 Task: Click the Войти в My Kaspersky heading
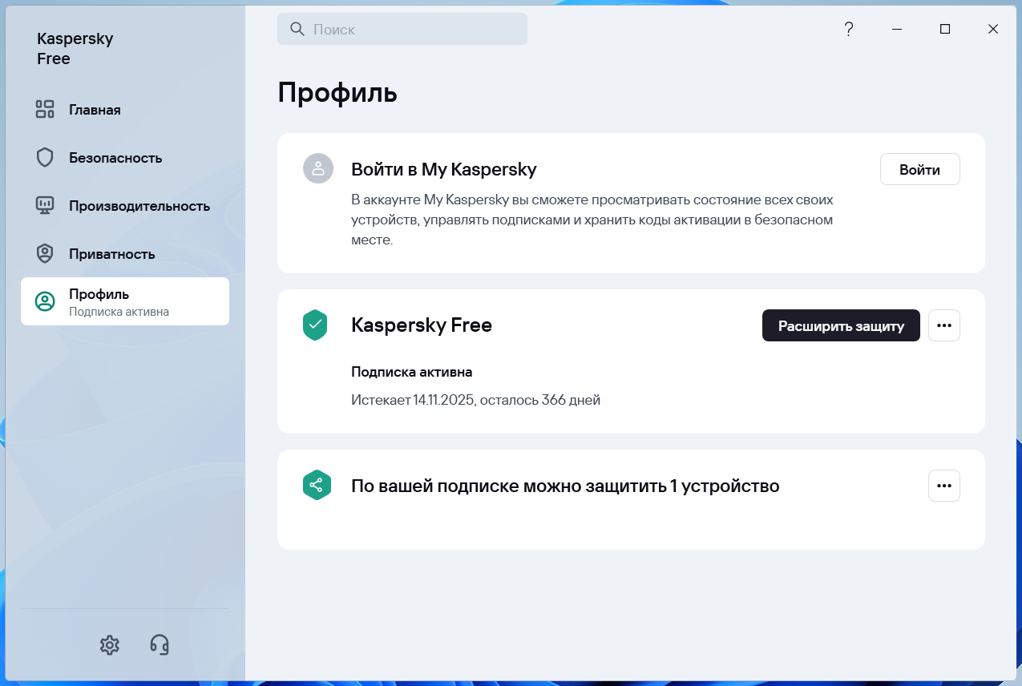444,169
